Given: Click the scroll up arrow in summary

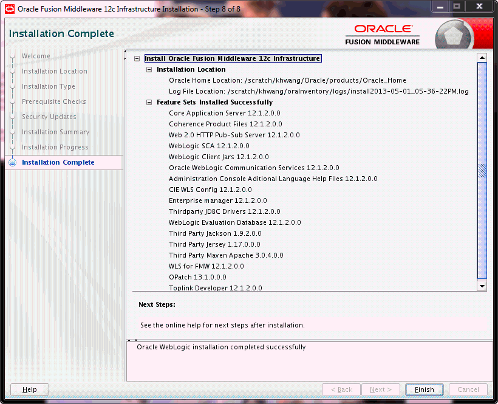Looking at the screenshot, I should coord(482,58).
